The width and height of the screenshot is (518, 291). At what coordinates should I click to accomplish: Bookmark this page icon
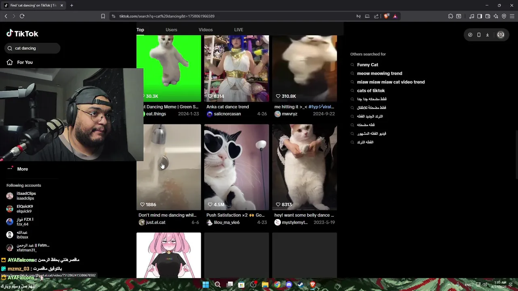pos(103,16)
